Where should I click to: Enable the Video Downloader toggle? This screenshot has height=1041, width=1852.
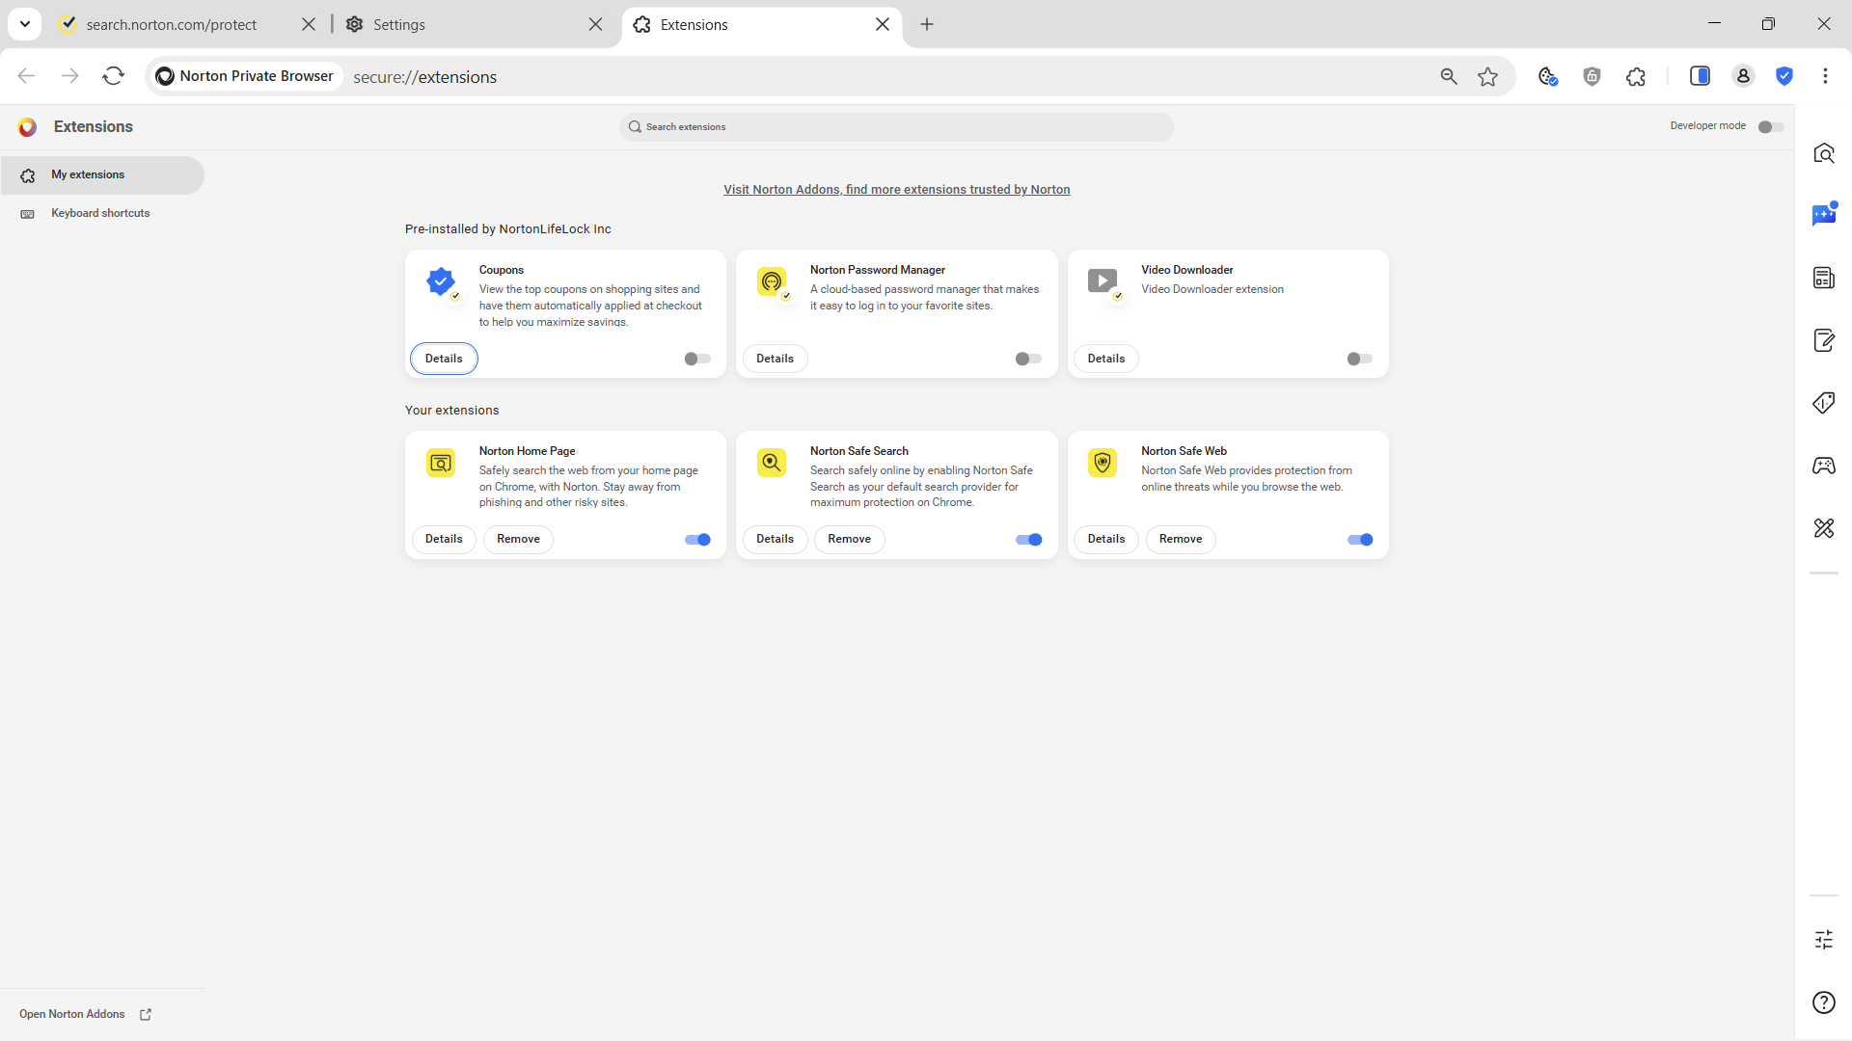pos(1360,360)
